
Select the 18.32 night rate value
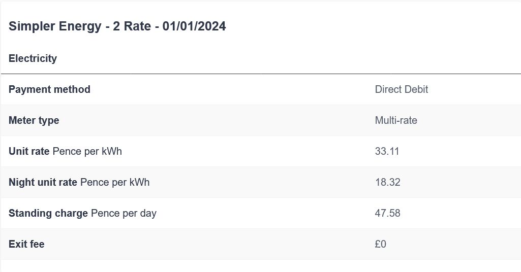[x=387, y=183]
